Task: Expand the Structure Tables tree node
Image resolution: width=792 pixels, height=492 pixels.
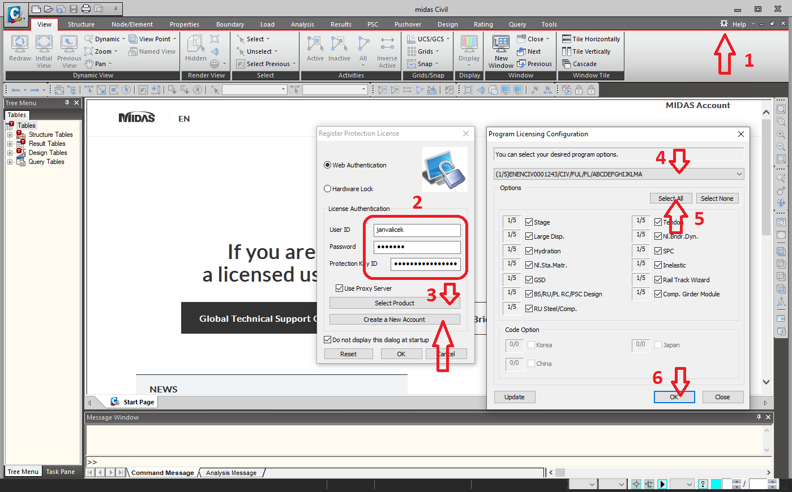Action: (10, 135)
